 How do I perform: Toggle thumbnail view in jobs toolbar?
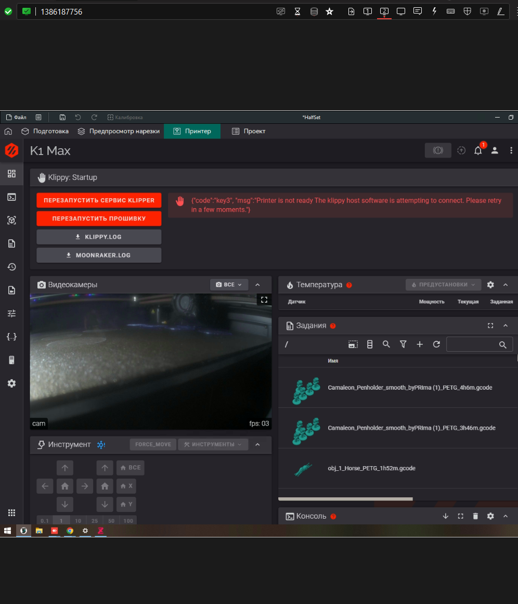(x=353, y=344)
